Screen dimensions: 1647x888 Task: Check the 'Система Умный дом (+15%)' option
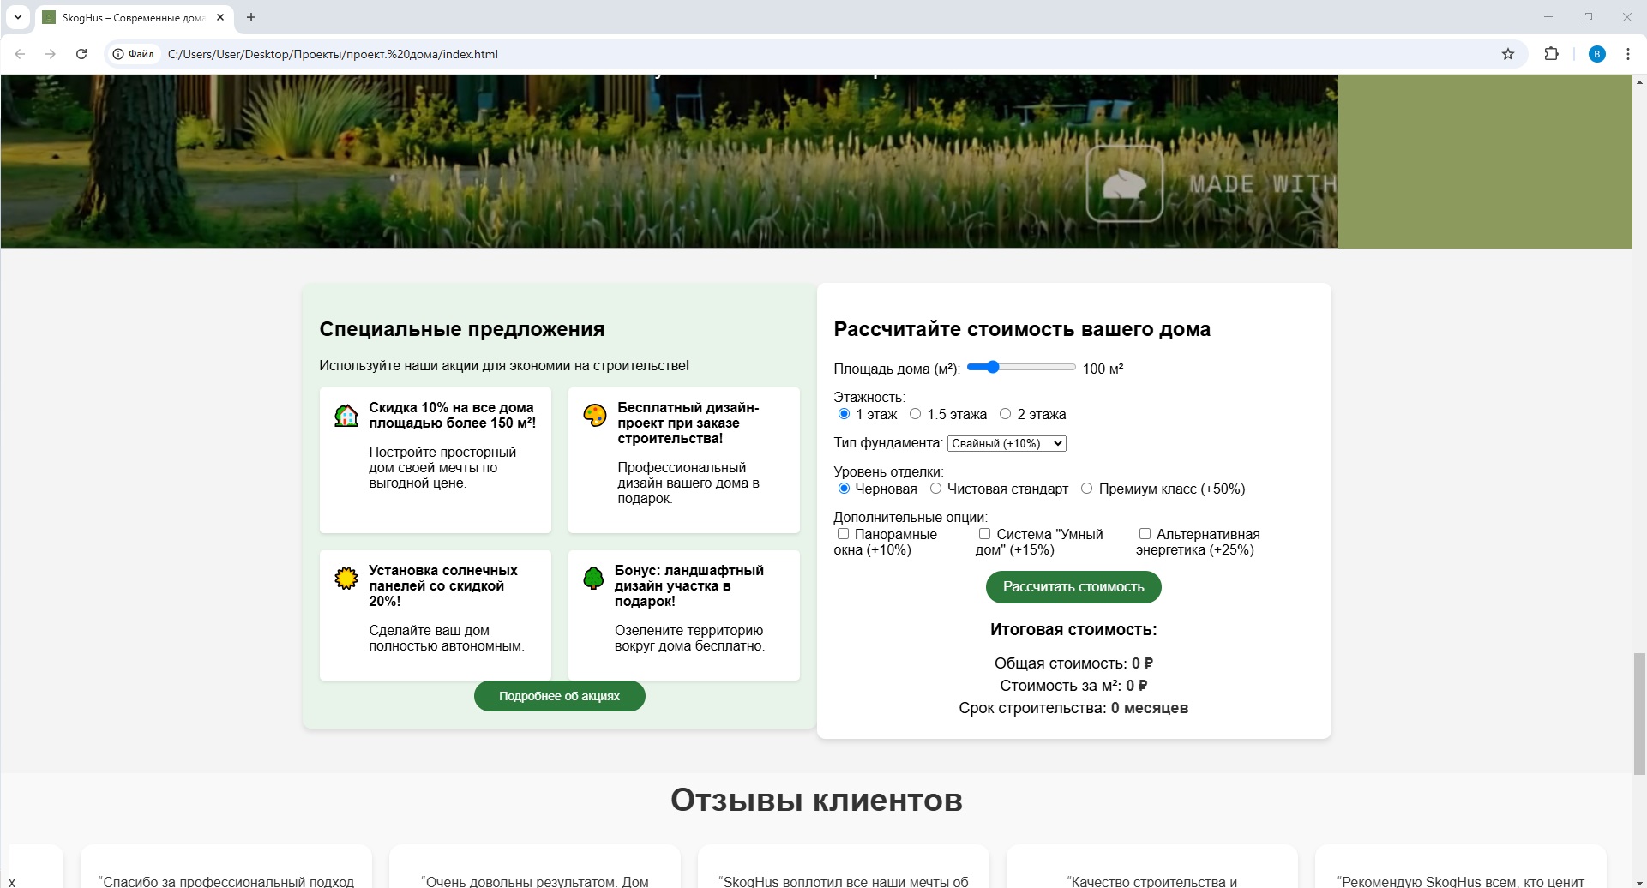click(x=984, y=533)
